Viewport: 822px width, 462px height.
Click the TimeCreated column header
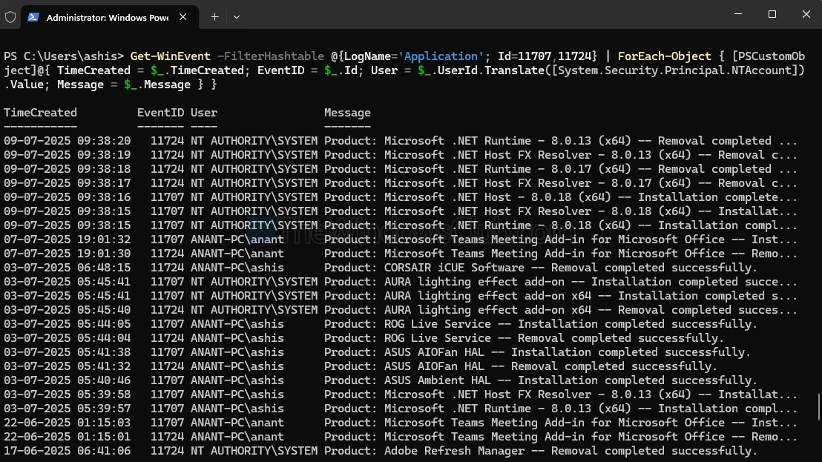click(40, 113)
